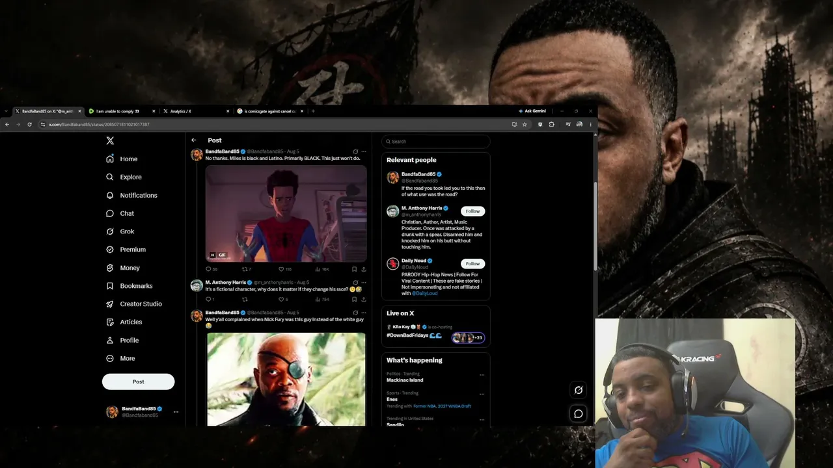
Task: Share M. Anthony Harris's post
Action: (363, 299)
